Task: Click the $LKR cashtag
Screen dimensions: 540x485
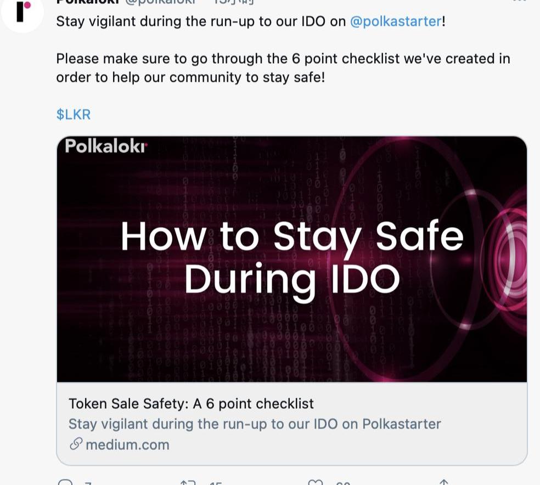Action: point(73,114)
